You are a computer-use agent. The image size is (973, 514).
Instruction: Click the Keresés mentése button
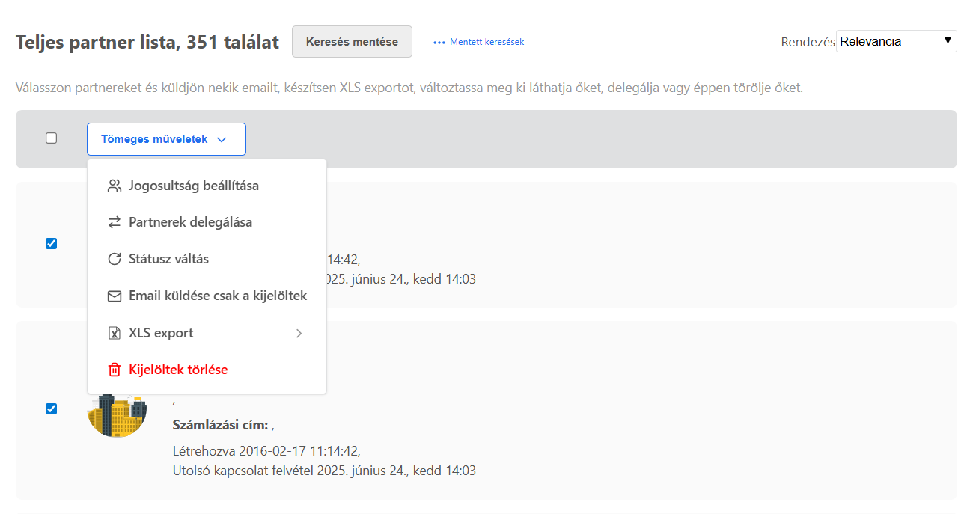352,41
